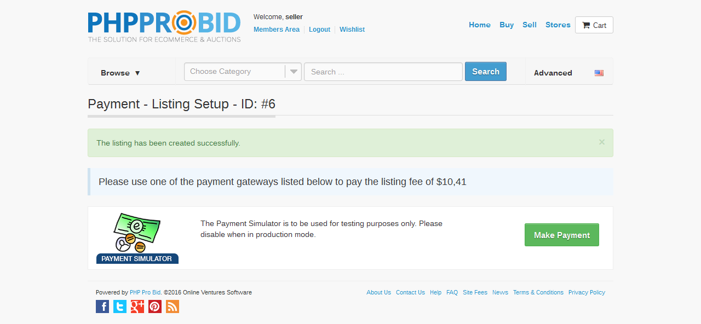Screen dimensions: 701x324
Task: Open the Choose Category dropdown
Action: (243, 72)
